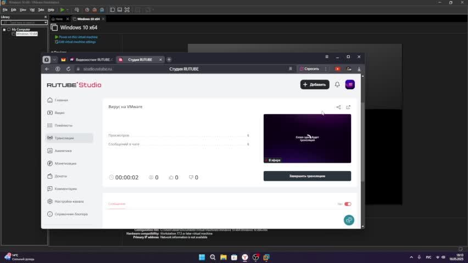Image resolution: width=468 pixels, height=263 pixels.
Task: Switch to the Home tab in VMware
Action: pyautogui.click(x=57, y=19)
